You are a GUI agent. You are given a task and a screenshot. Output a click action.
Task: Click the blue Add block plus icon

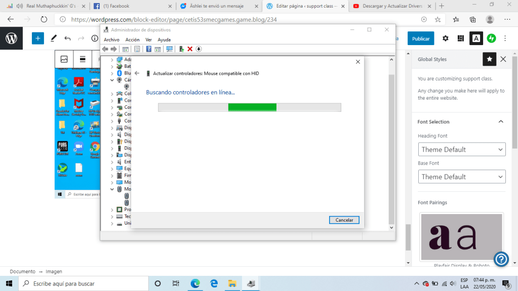38,38
